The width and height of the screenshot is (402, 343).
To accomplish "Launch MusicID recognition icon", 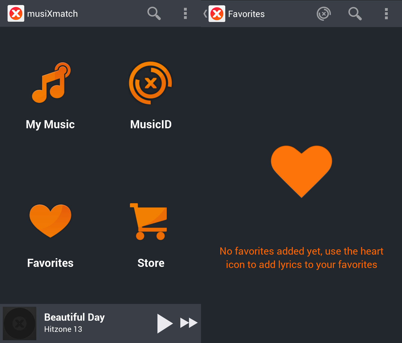I will pos(150,83).
